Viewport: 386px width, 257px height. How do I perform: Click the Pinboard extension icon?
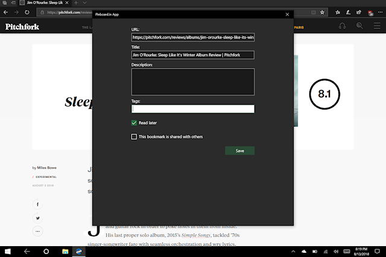(370, 13)
